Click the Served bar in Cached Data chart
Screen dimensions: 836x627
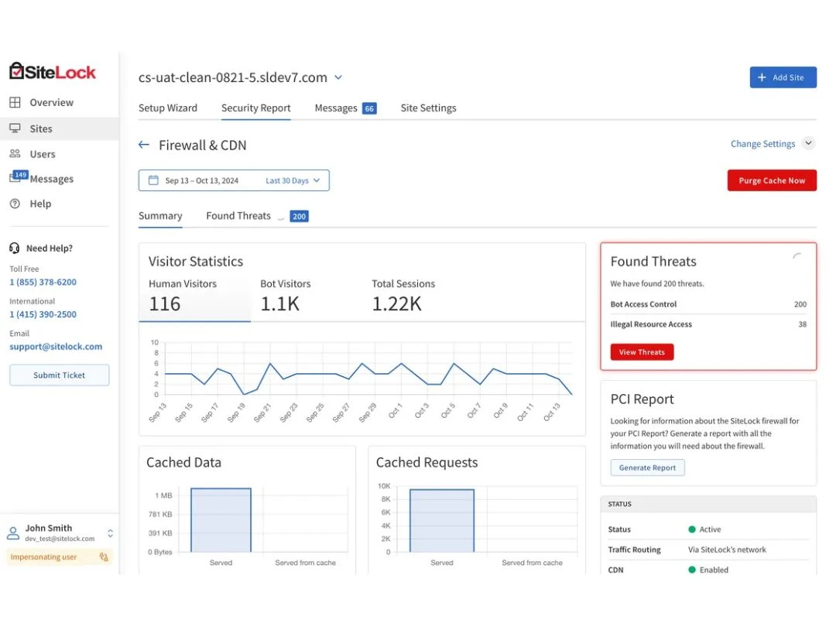[x=221, y=520]
